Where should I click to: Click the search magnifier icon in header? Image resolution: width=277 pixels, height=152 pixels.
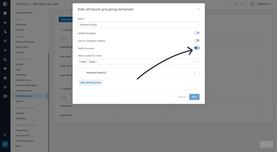coord(228,4)
